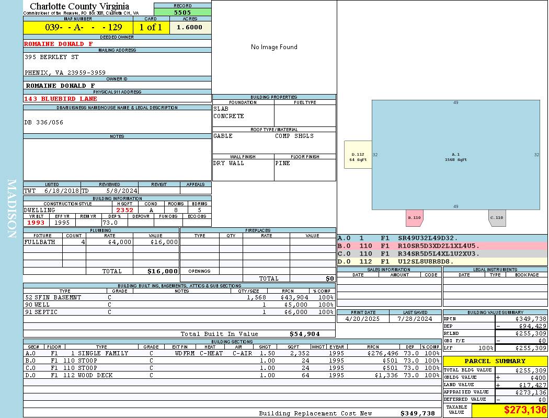
Task: Click roof type GABLE
Action: [x=223, y=136]
